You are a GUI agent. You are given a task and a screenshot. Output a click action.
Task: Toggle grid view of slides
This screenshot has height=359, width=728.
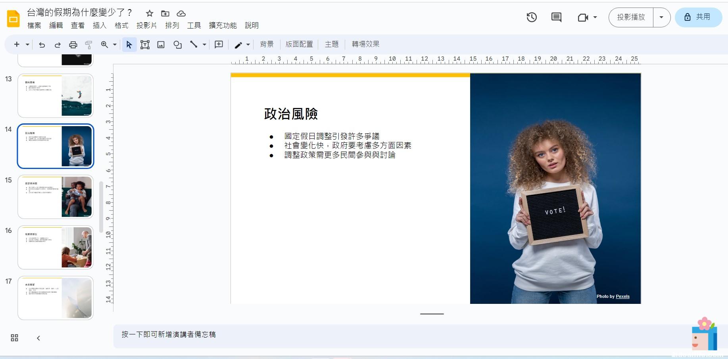click(x=14, y=338)
